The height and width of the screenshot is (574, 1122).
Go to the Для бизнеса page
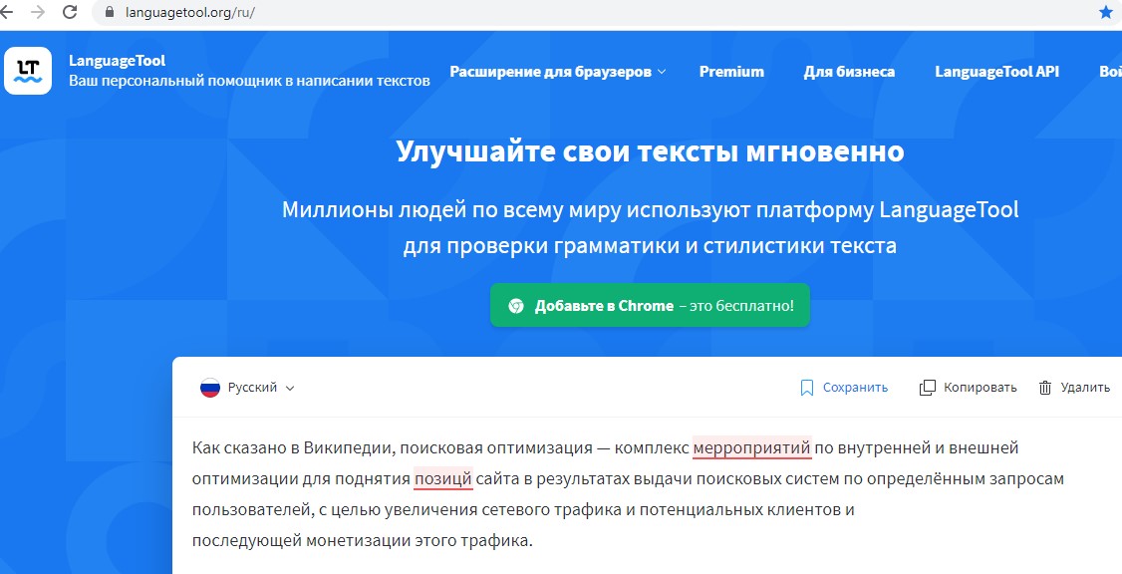[x=849, y=72]
